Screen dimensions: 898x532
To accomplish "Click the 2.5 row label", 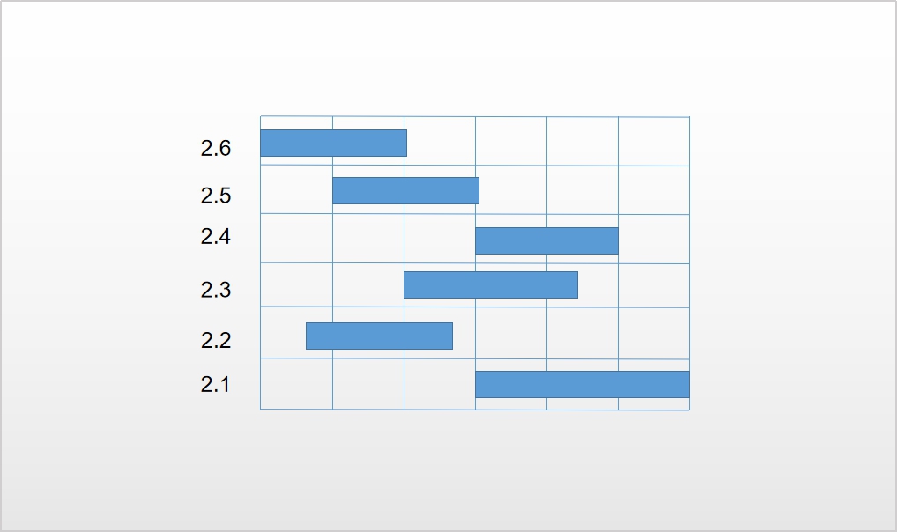I will 216,196.
